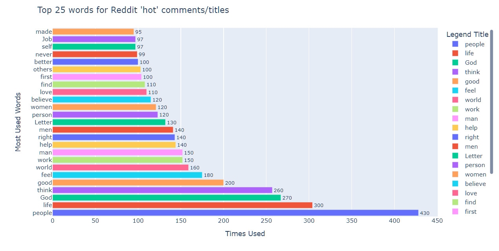Viewport: 499px width, 251px height.
Task: Click the 'Most Used Words' y-axis title
Action: click(x=18, y=122)
